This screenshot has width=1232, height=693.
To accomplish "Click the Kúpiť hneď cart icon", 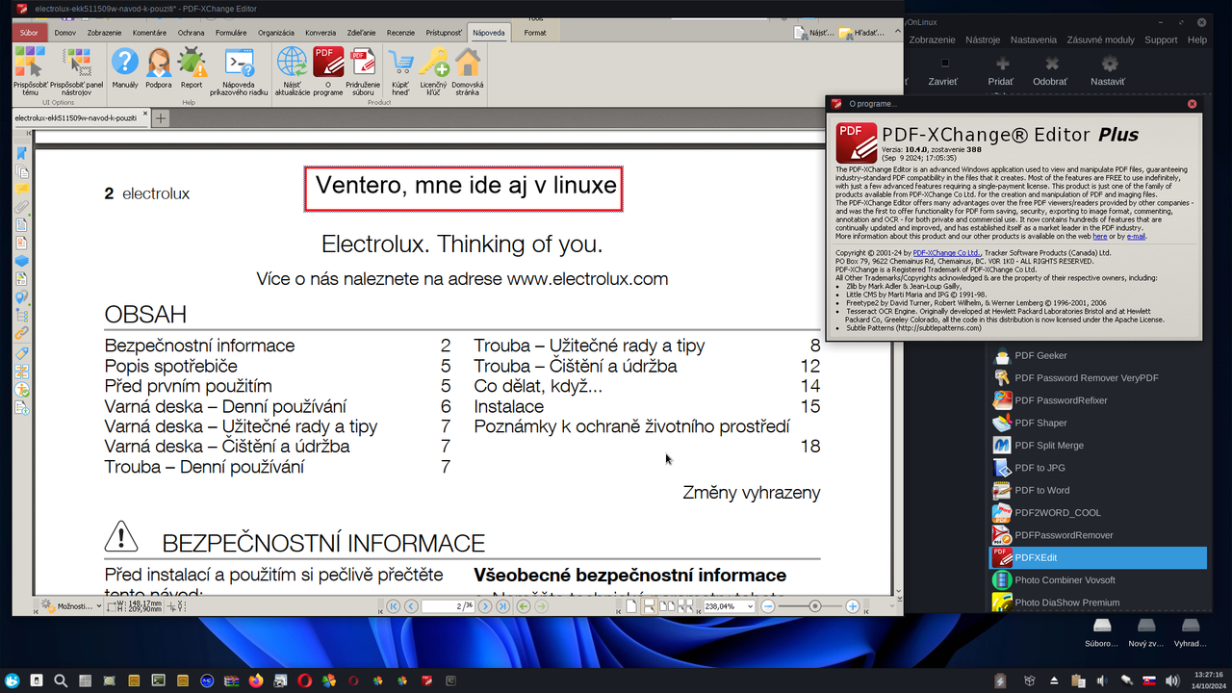I will click(400, 70).
